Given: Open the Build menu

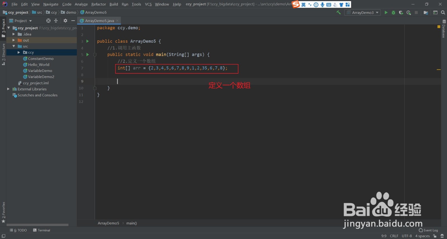Looking at the screenshot, I should [114, 4].
